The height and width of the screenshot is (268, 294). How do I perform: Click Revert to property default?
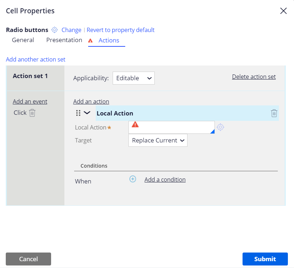pyautogui.click(x=121, y=30)
